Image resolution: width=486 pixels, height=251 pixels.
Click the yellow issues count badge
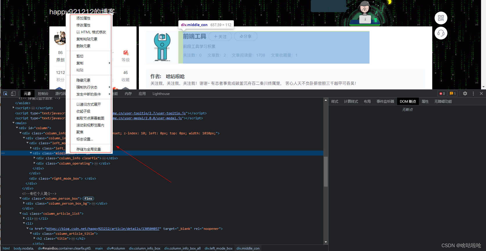pyautogui.click(x=453, y=93)
